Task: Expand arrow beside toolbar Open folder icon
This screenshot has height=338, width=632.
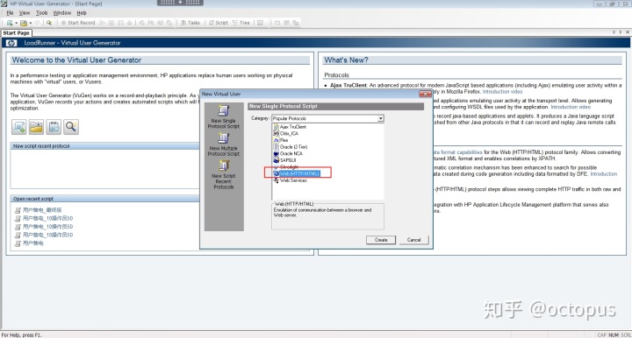Action: pyautogui.click(x=31, y=23)
